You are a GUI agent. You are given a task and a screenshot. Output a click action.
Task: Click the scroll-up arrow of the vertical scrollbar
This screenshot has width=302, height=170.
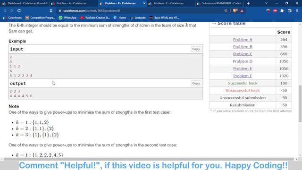pos(300,24)
